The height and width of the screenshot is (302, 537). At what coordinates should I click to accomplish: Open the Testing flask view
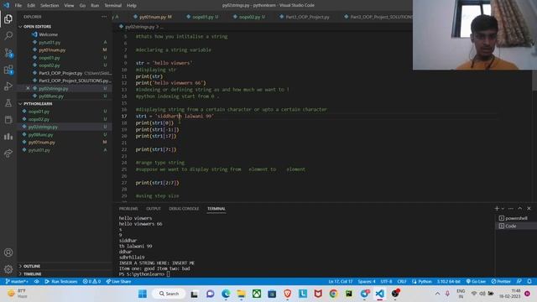point(8,103)
